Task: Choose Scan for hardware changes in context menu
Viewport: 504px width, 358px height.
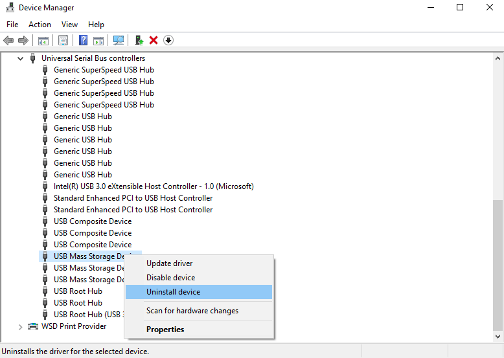Action: [x=199, y=311]
